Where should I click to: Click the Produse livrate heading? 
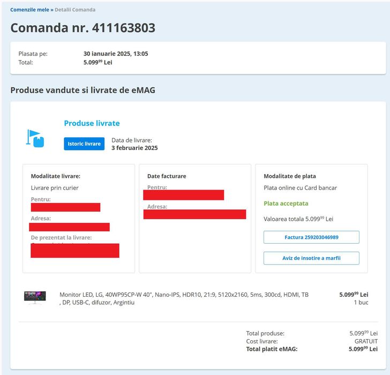(92, 123)
